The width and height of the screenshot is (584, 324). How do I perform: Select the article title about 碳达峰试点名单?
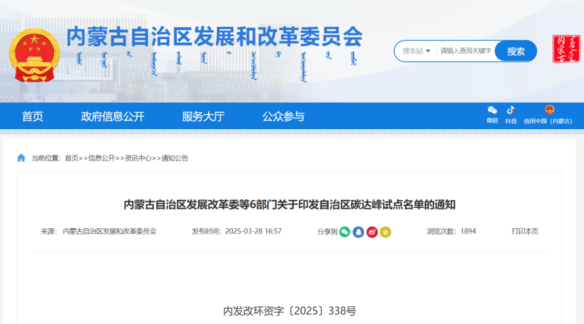click(x=289, y=204)
